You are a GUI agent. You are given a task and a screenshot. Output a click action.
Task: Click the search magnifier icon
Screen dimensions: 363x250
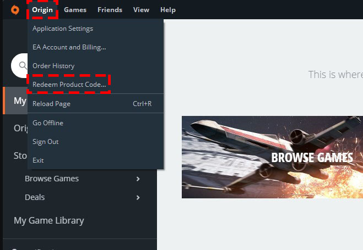(23, 65)
